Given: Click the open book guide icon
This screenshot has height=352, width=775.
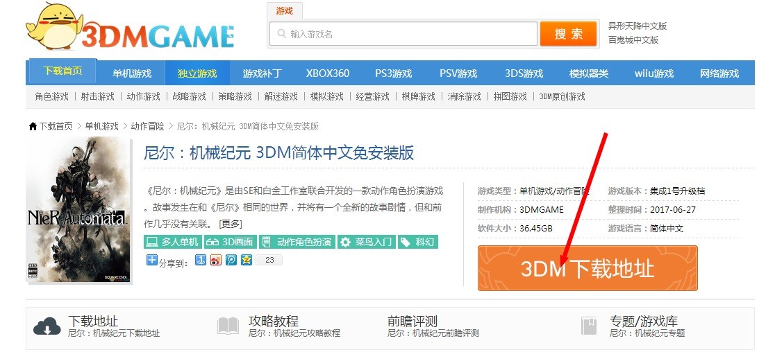Looking at the screenshot, I should click(228, 326).
